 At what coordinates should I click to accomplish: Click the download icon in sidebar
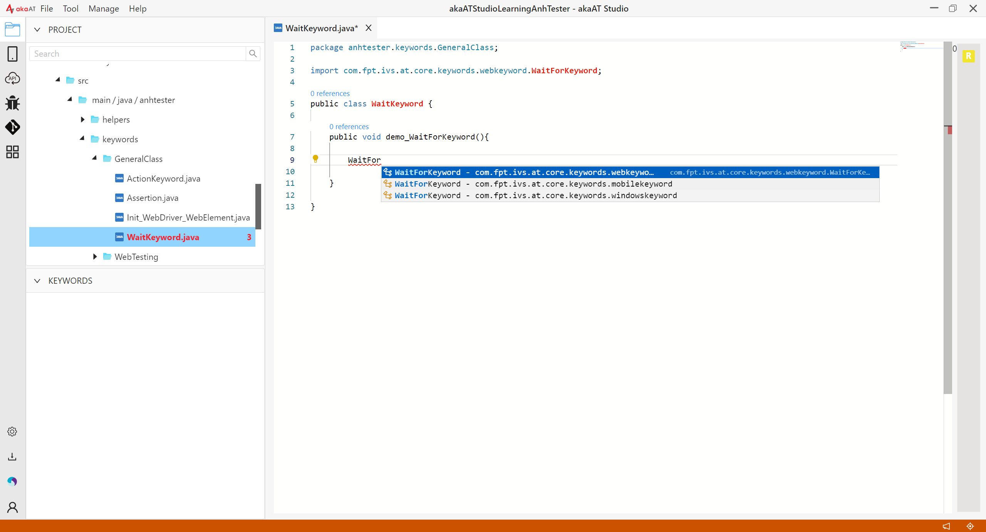[12, 457]
